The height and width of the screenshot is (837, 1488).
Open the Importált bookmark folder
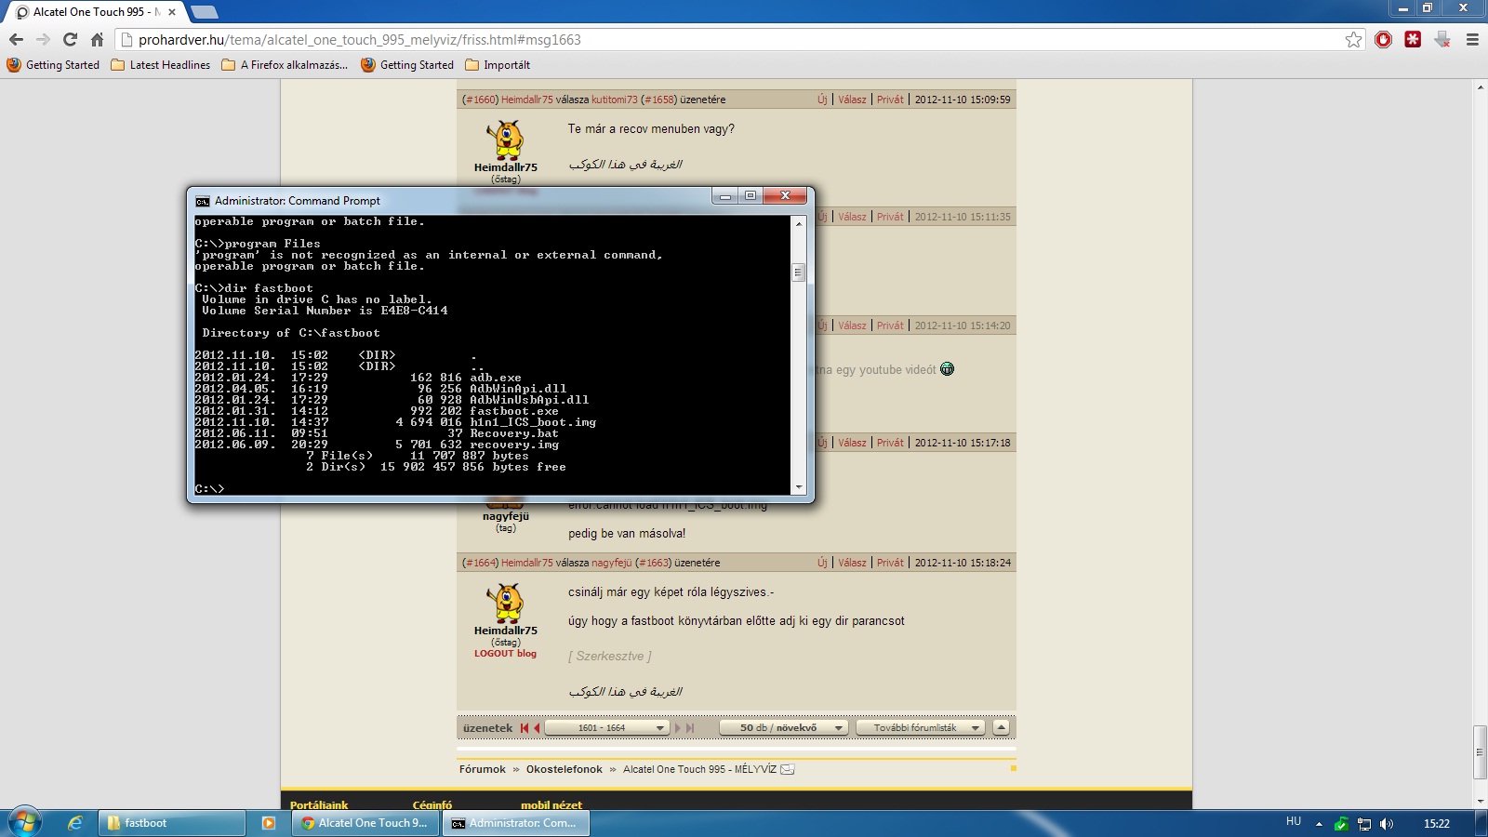(498, 65)
